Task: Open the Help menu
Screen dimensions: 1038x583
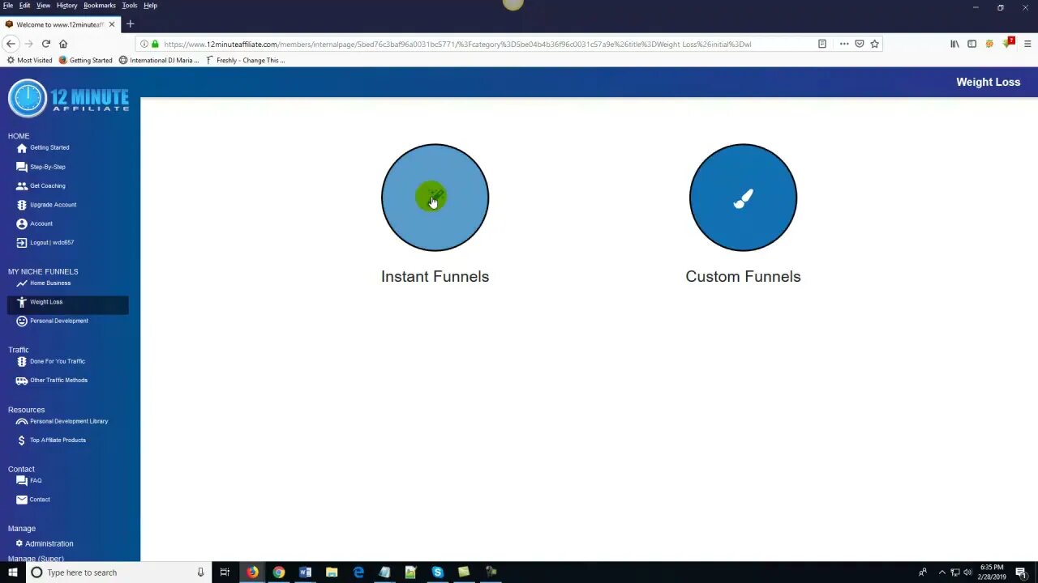Action: point(151,6)
